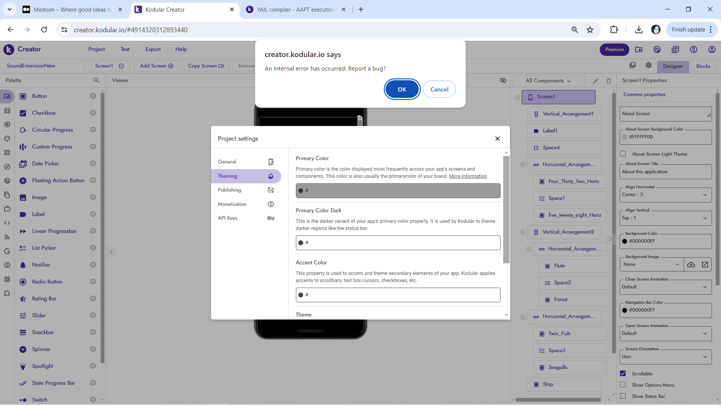Show info for Checkbox component
The image size is (721, 405).
(93, 113)
